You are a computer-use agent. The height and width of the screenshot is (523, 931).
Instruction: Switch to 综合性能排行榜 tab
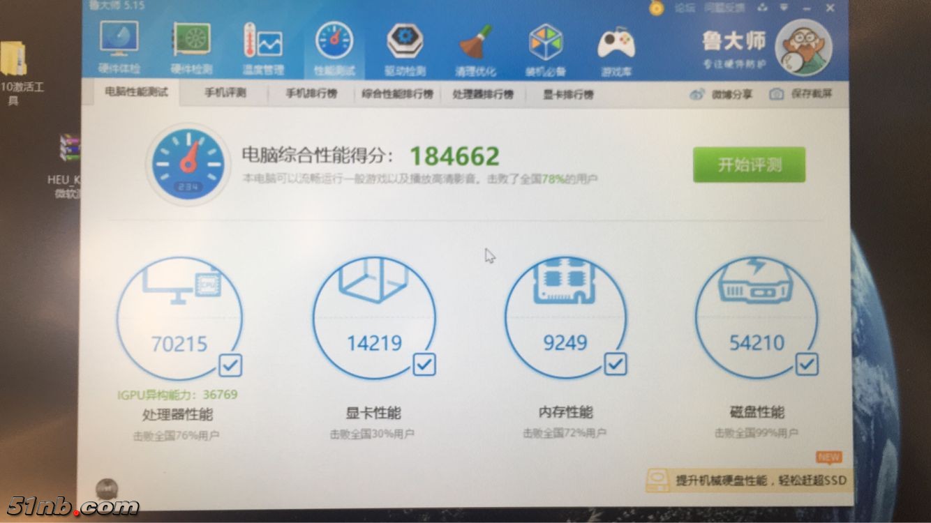(397, 94)
